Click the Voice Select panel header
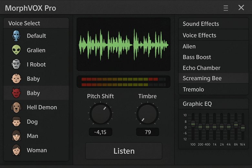The width and height of the screenshot is (252, 168). click(x=36, y=23)
